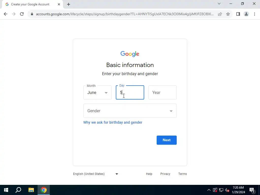This screenshot has height=195, width=260.
Task: View site information lock icon
Action: (x=32, y=14)
